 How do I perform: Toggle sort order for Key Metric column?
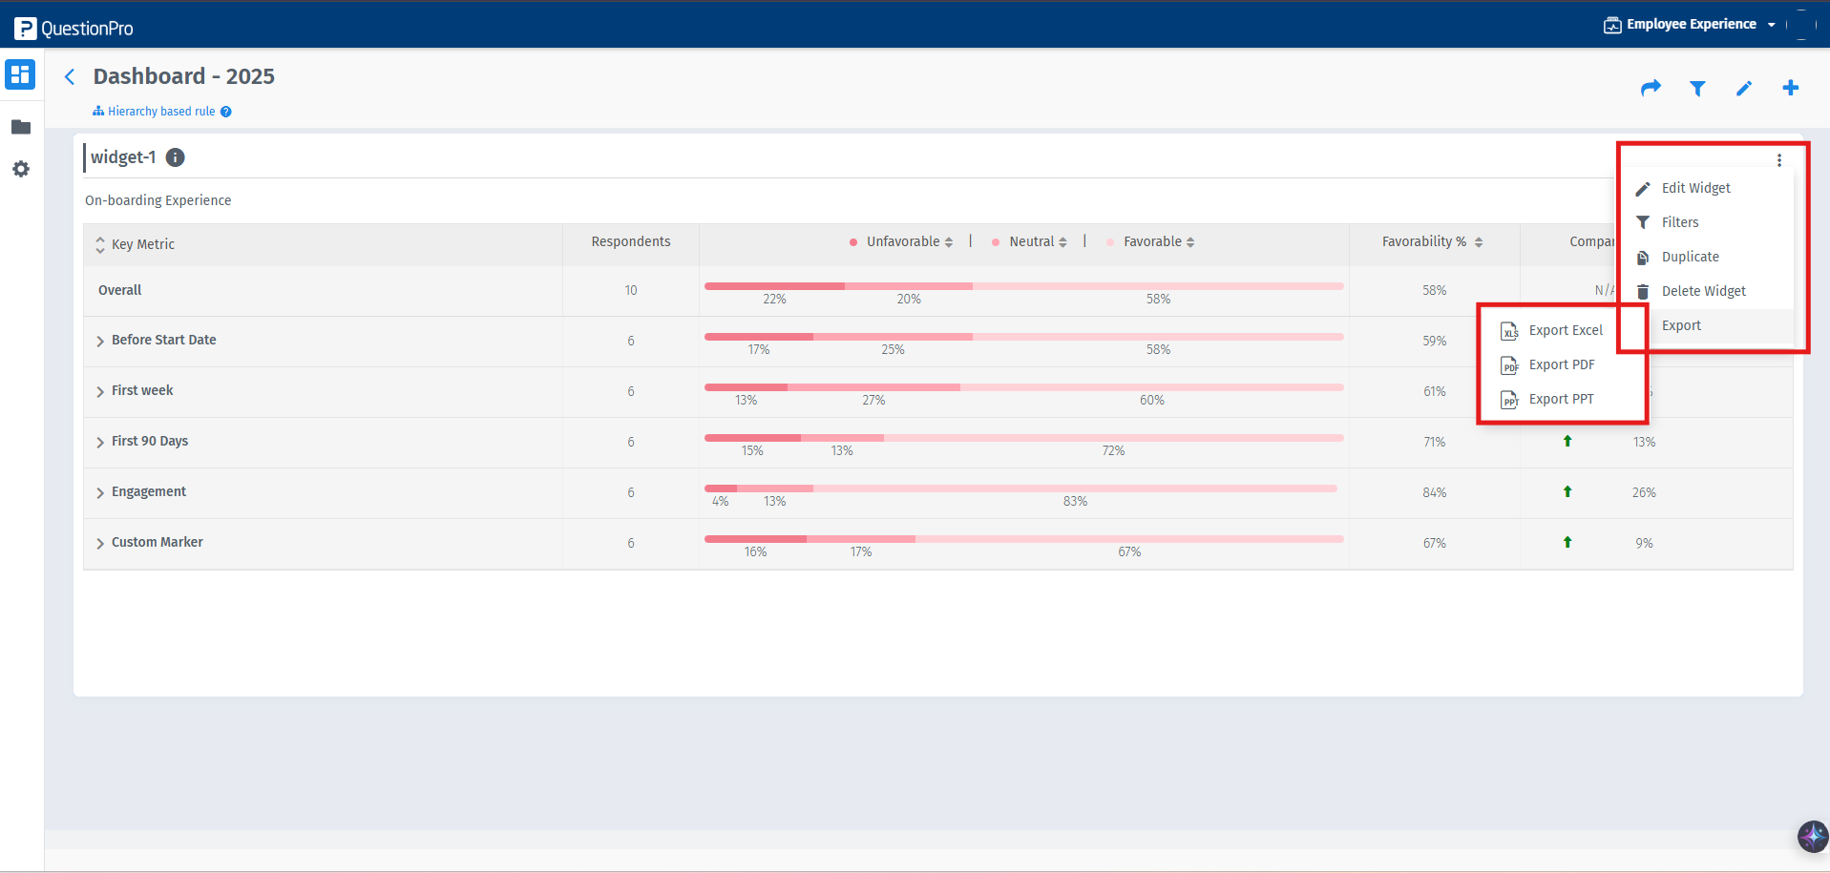click(100, 244)
